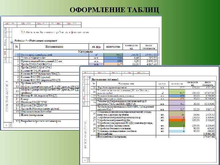Select the '№' header cell in the back document's table
The height and width of the screenshot is (165, 220).
[x=16, y=47]
